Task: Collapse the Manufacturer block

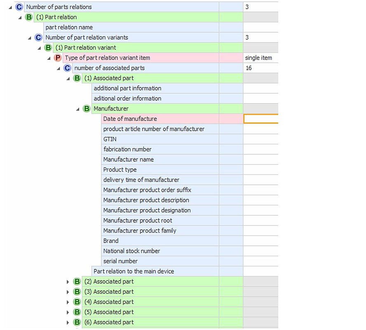Action: coord(78,109)
